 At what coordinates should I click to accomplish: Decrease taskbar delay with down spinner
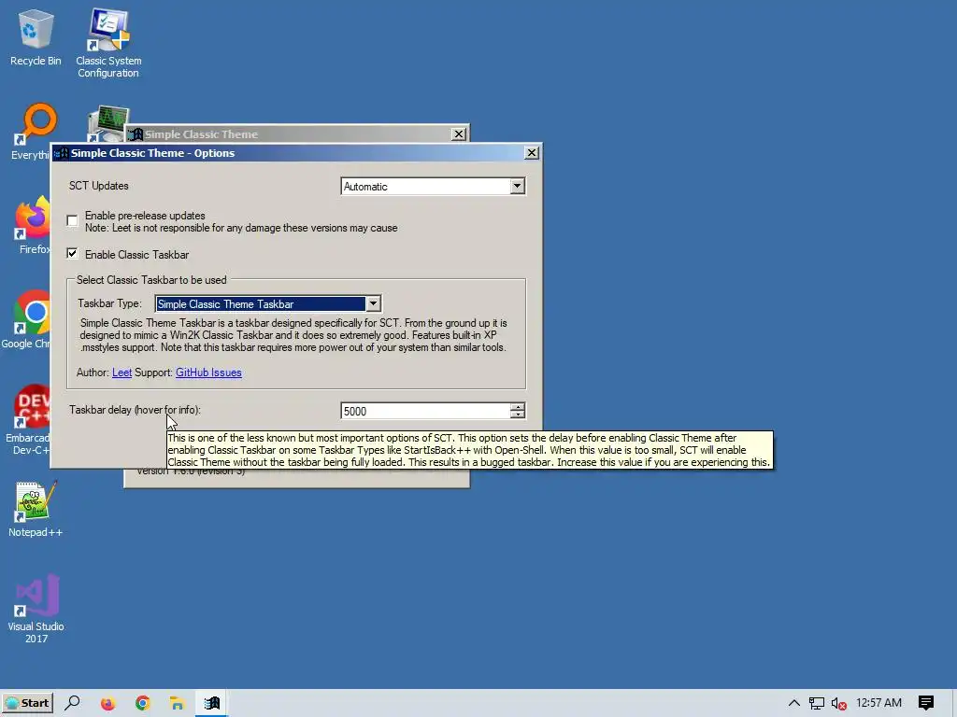tap(518, 415)
